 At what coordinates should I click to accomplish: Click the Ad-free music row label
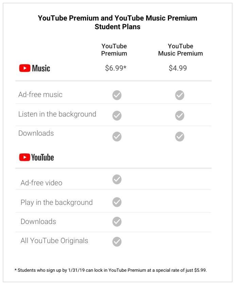(x=40, y=95)
